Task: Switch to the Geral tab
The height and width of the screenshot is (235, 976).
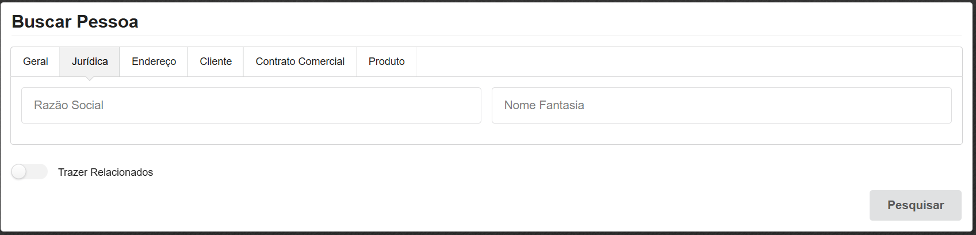Action: (x=35, y=61)
